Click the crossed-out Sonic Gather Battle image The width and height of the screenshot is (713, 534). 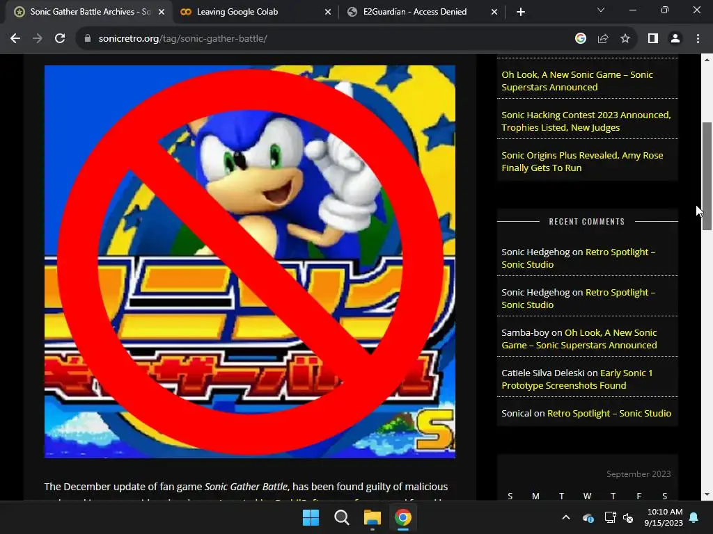[250, 261]
